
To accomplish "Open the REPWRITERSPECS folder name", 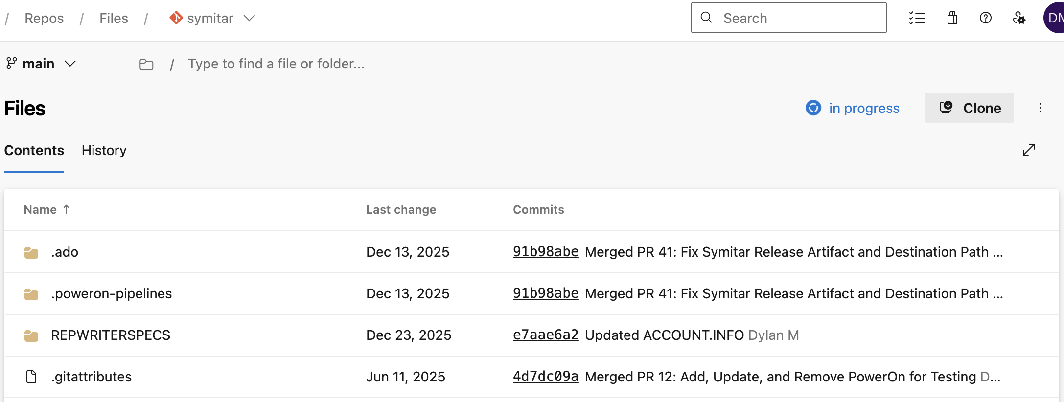I will click(111, 335).
